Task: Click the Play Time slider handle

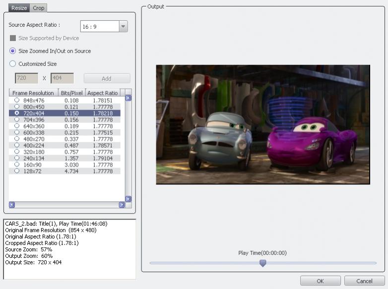Action: pyautogui.click(x=263, y=263)
